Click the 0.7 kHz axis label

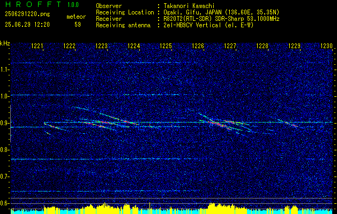[4, 177]
